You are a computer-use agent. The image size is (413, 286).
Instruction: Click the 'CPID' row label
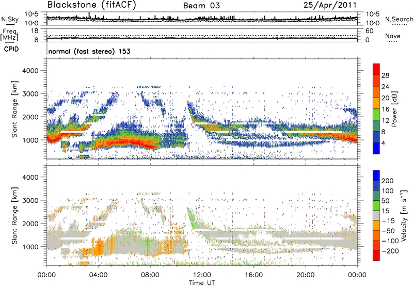point(11,49)
